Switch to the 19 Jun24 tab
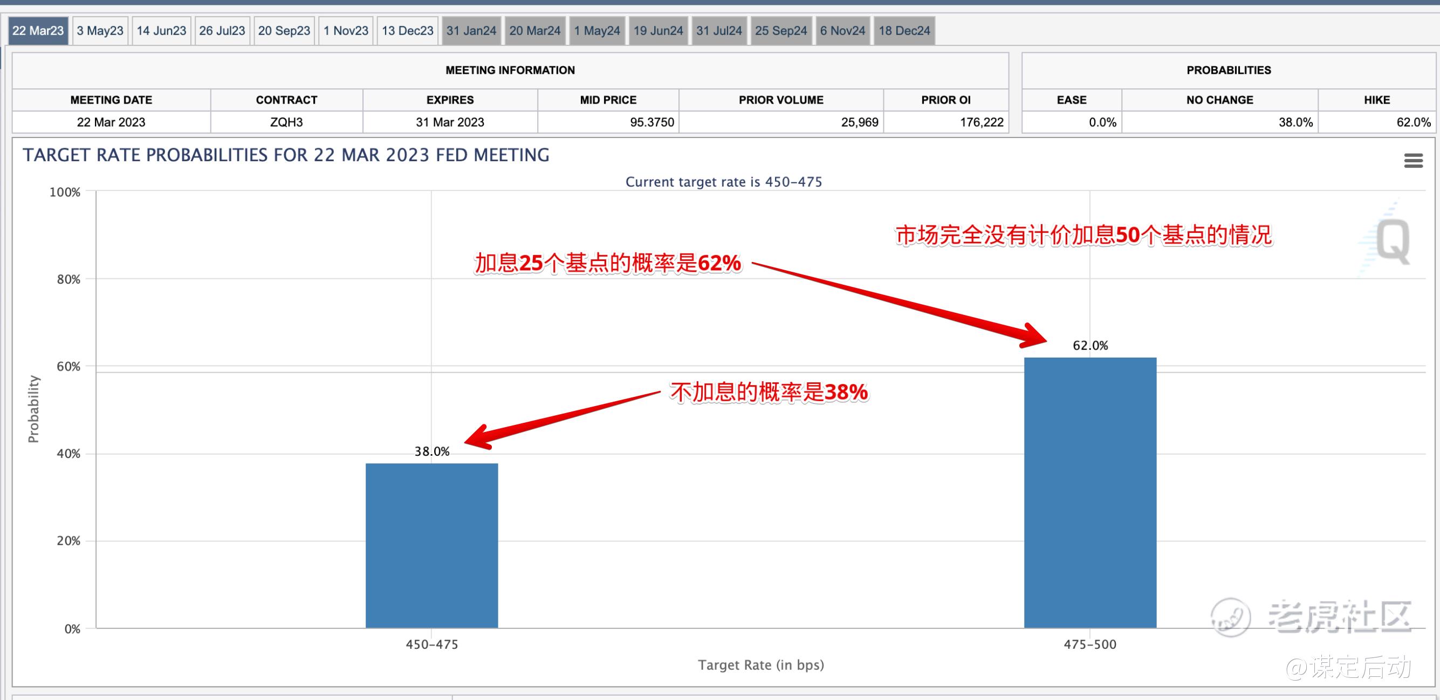This screenshot has width=1440, height=700. [x=658, y=31]
